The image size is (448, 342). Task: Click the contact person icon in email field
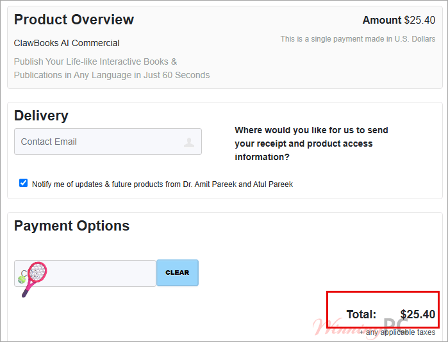tap(189, 142)
